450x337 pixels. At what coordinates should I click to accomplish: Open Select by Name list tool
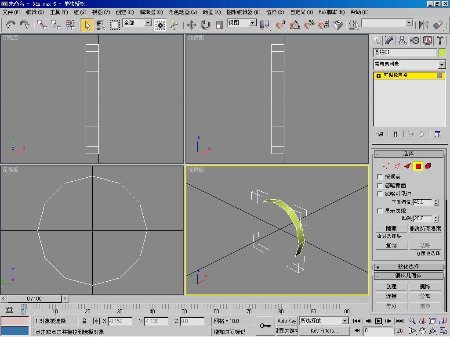(x=101, y=25)
